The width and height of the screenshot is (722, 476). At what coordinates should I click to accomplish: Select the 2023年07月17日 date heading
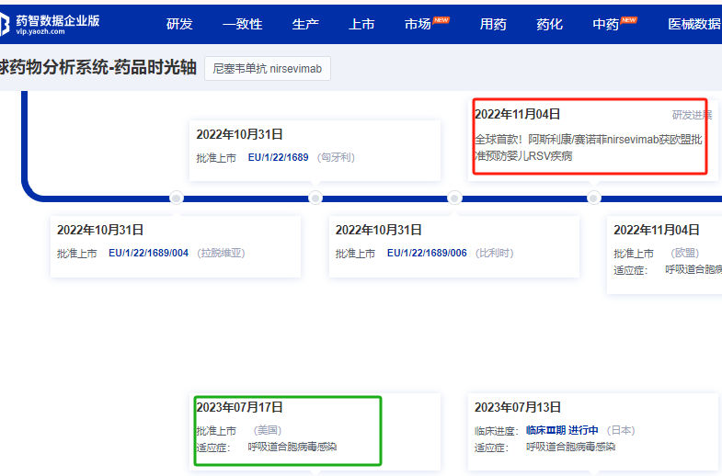239,407
